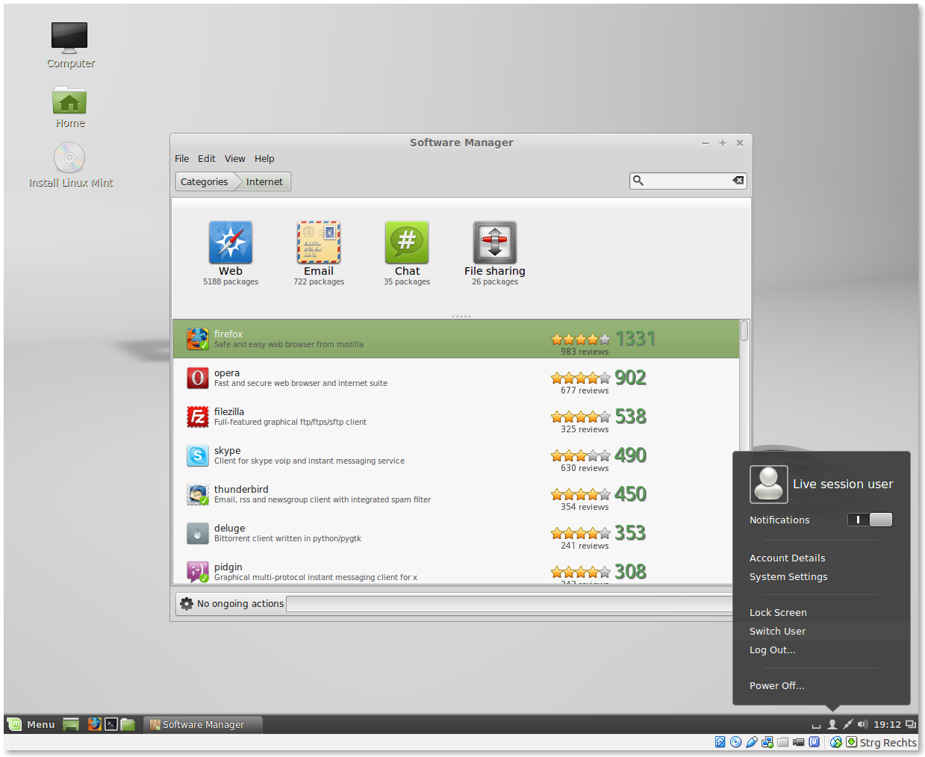Open the Web packages category

[230, 243]
